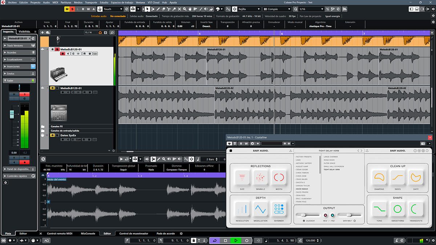Screen dimensions: 436x245
Task: Select the Object Selection arrow tool
Action: [x=148, y=9]
